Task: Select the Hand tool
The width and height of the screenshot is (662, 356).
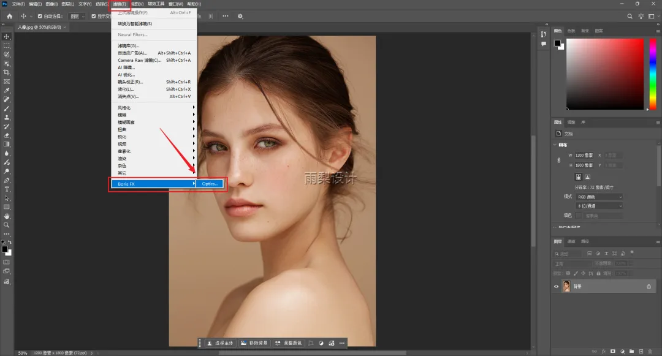Action: tap(7, 216)
